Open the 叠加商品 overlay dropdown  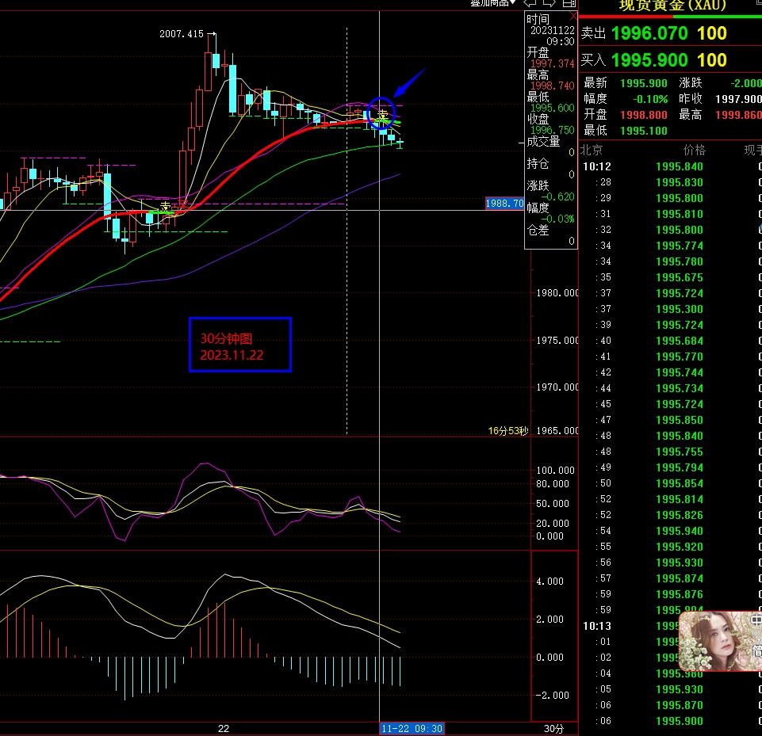coord(492,3)
